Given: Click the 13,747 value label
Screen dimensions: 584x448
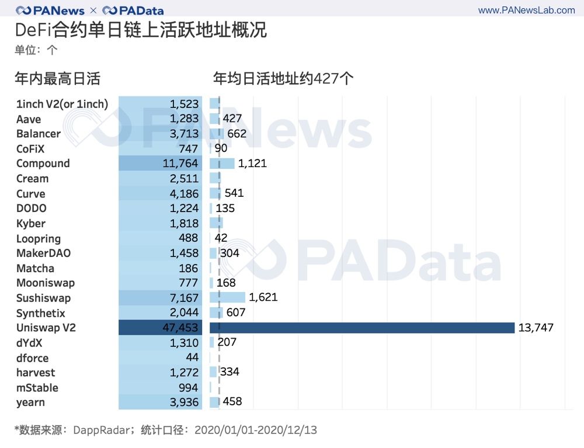Looking at the screenshot, I should (536, 328).
